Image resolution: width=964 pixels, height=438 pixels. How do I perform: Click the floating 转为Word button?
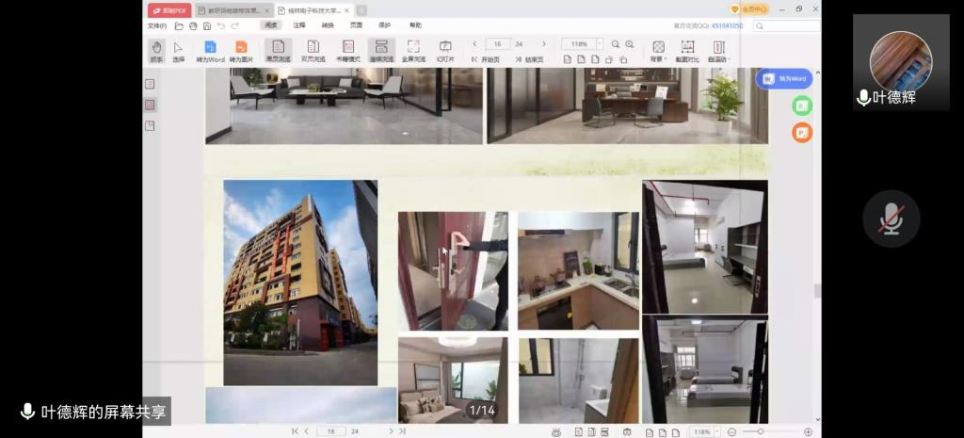click(783, 78)
